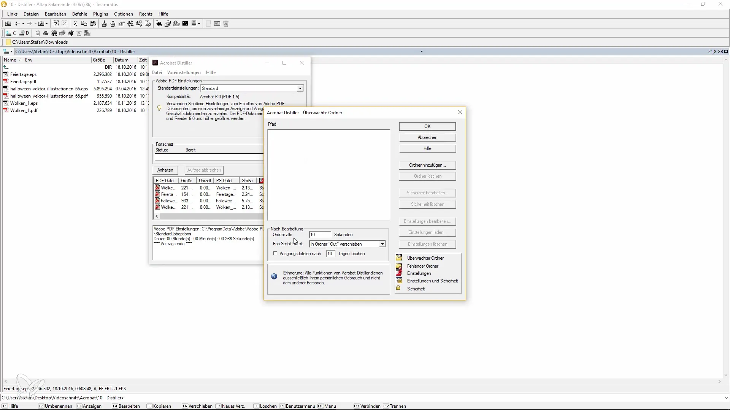
Task: Show Drive Information toolbar icon
Action: (x=176, y=24)
